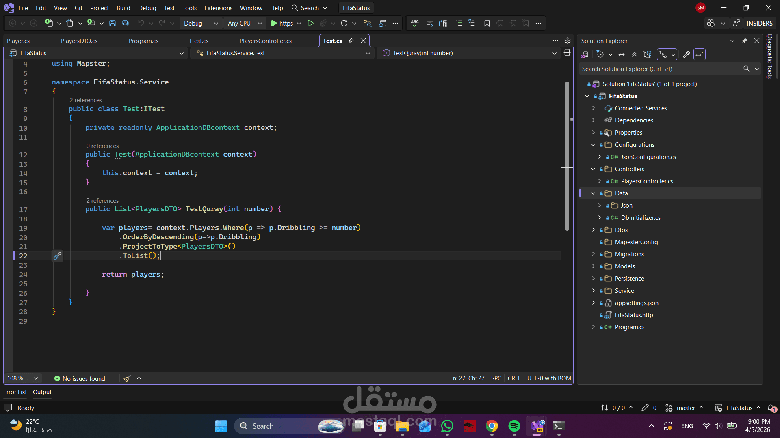Click the master branch button

(x=685, y=408)
